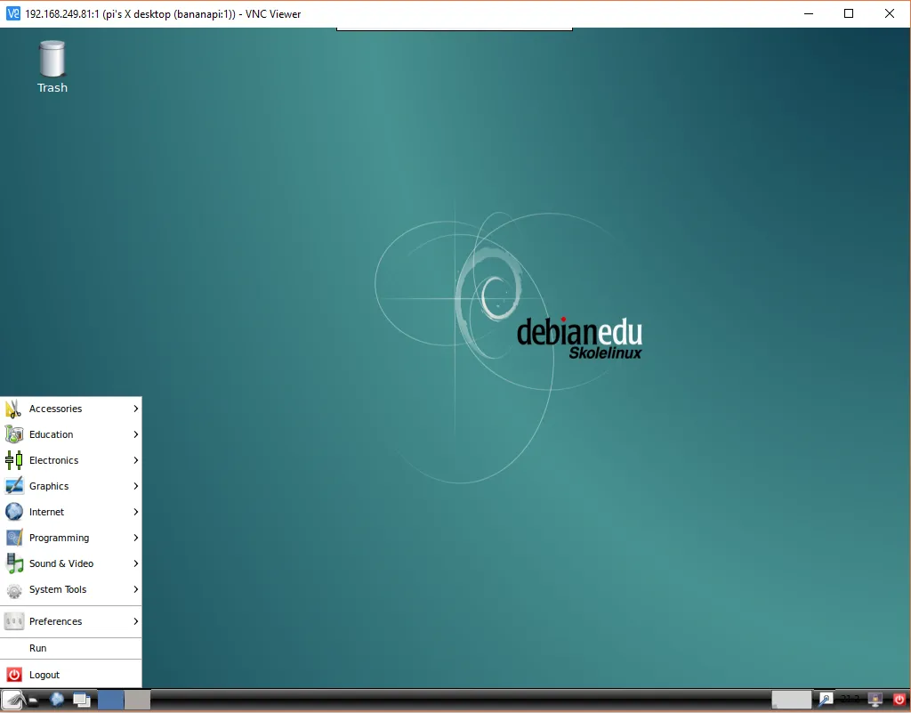The height and width of the screenshot is (713, 911).
Task: Click the lock screen monitor icon
Action: tap(875, 700)
